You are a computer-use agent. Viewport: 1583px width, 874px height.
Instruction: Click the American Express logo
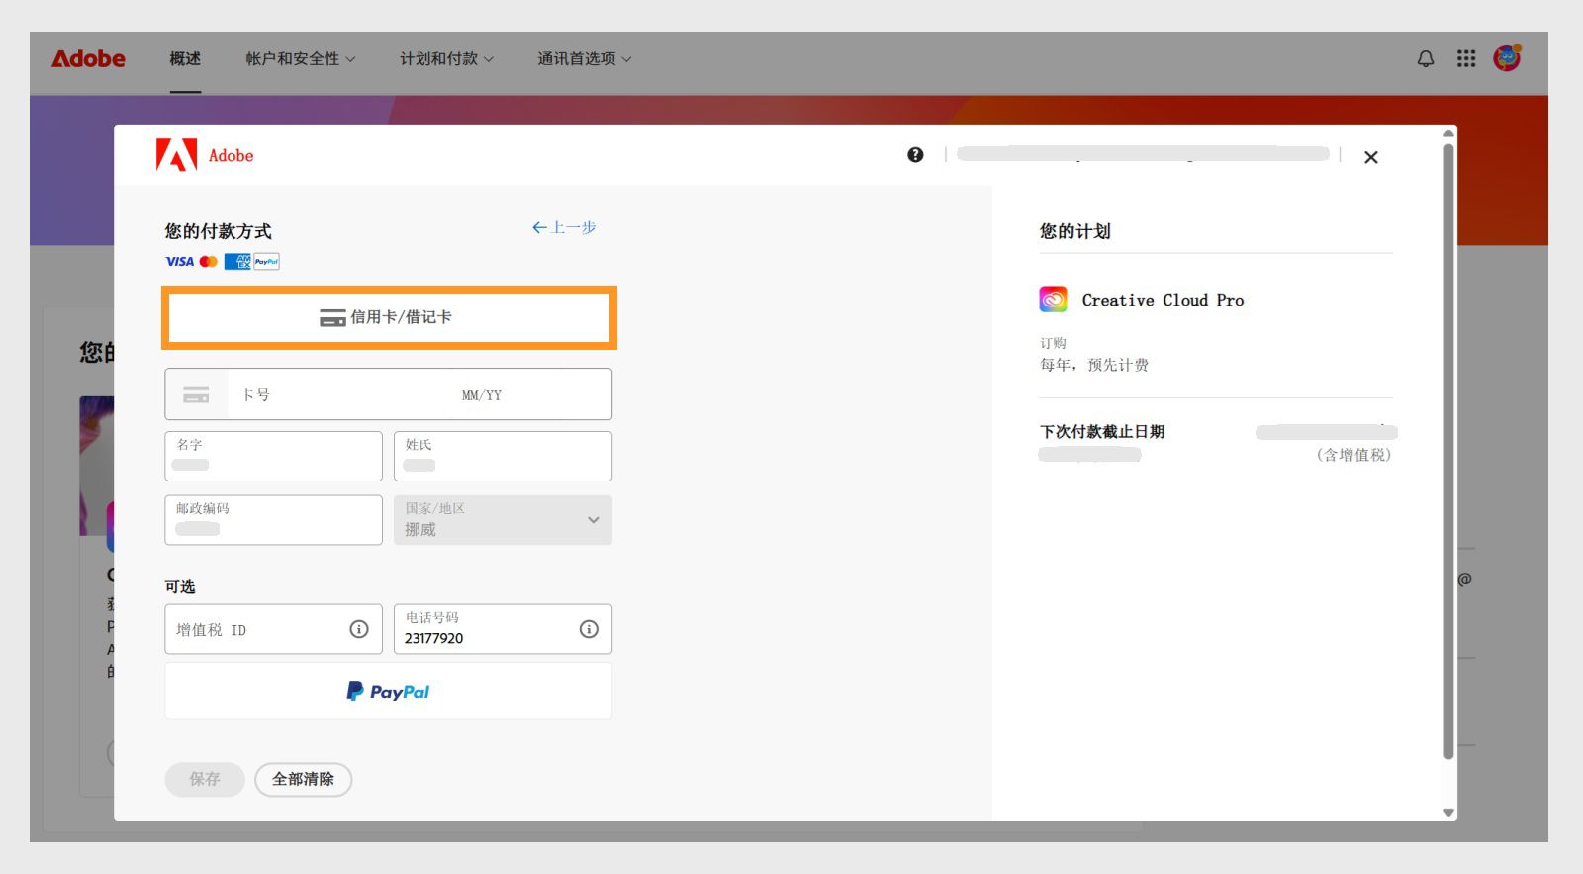[x=236, y=261]
